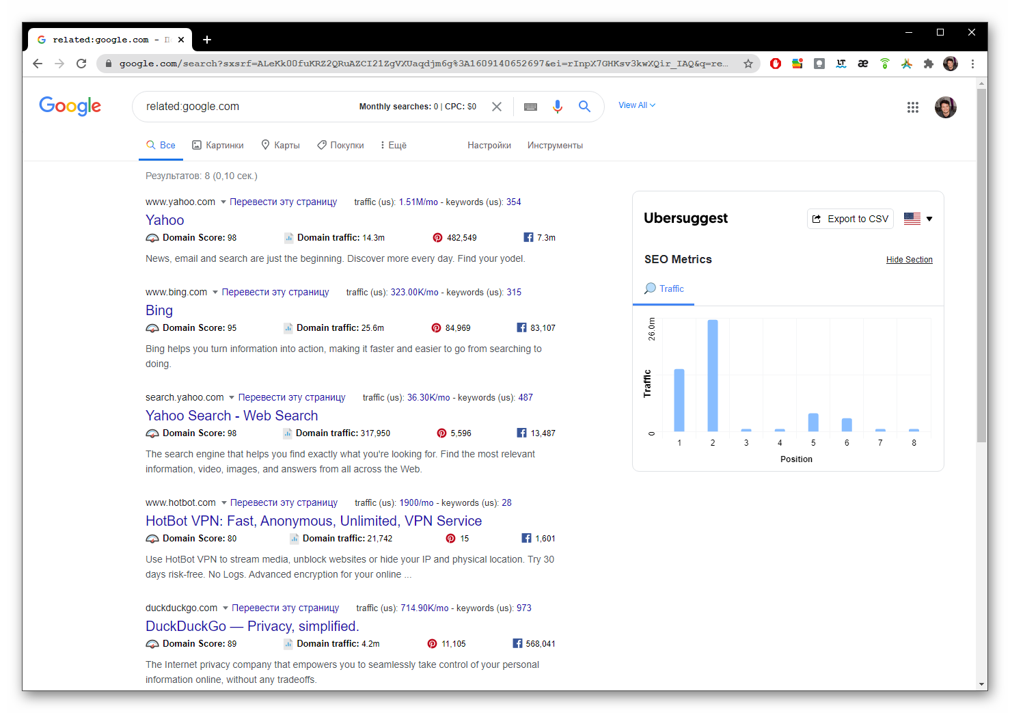Open Yahoo Search - Web Search link

pos(232,416)
